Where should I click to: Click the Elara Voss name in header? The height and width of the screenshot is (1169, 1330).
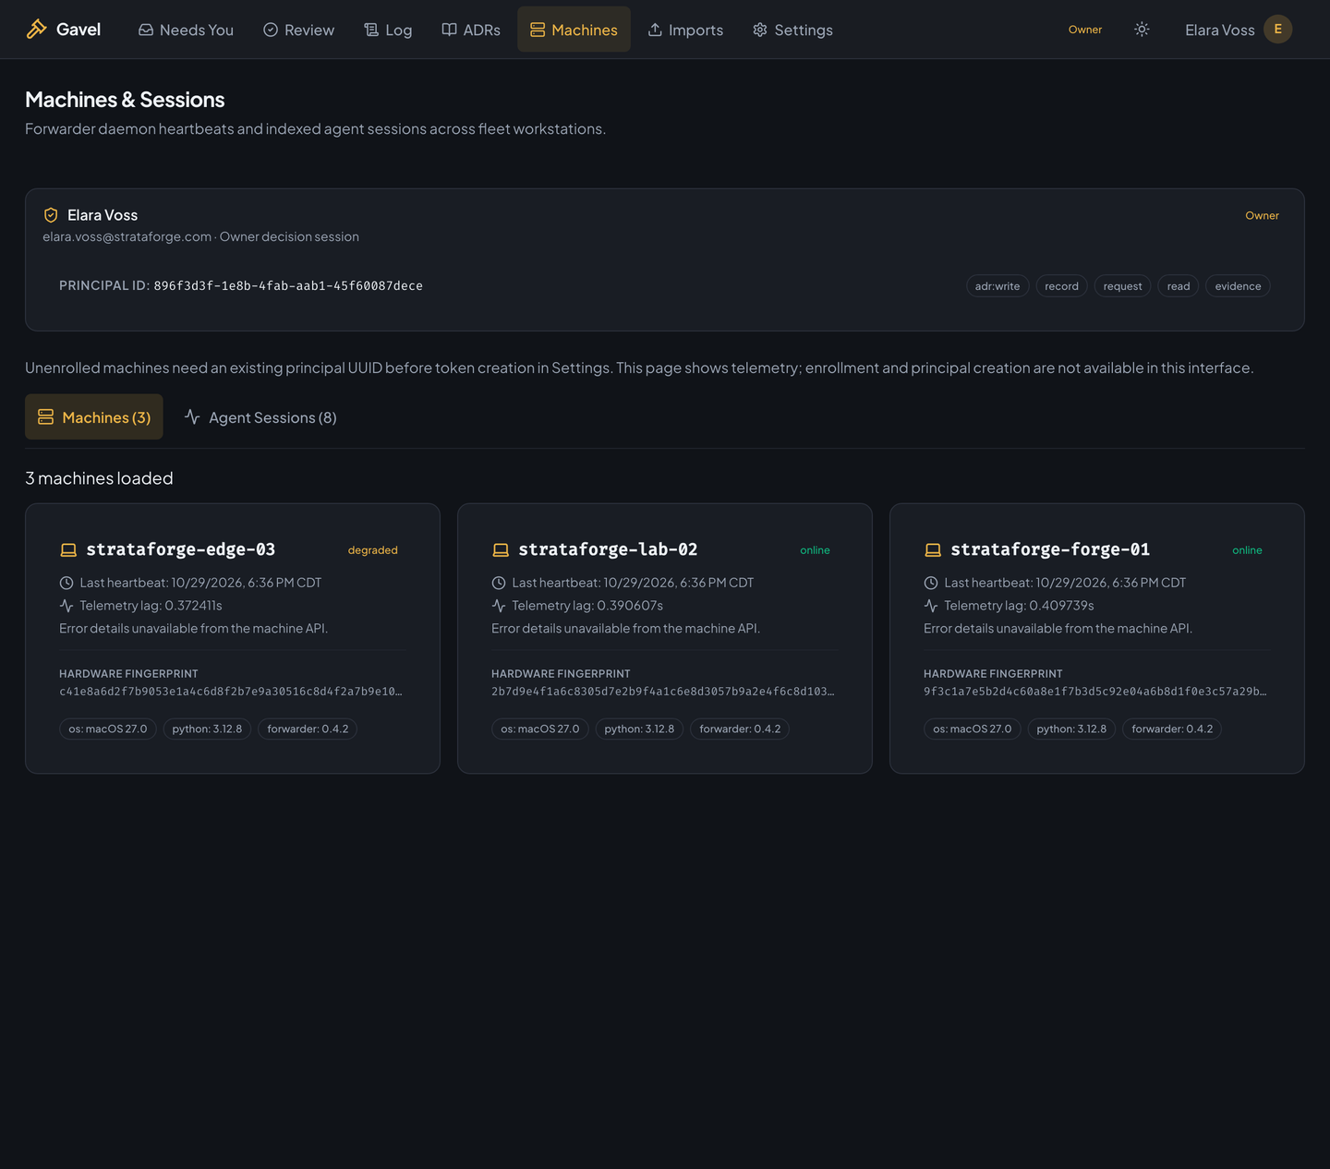coord(1219,30)
